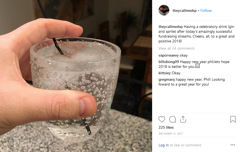Click the Log in link
The height and width of the screenshot is (152, 242).
pyautogui.click(x=164, y=145)
